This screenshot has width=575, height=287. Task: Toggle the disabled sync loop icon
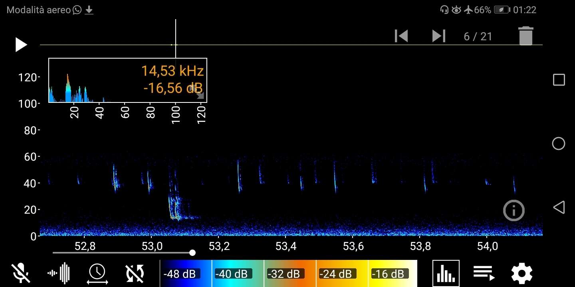135,273
